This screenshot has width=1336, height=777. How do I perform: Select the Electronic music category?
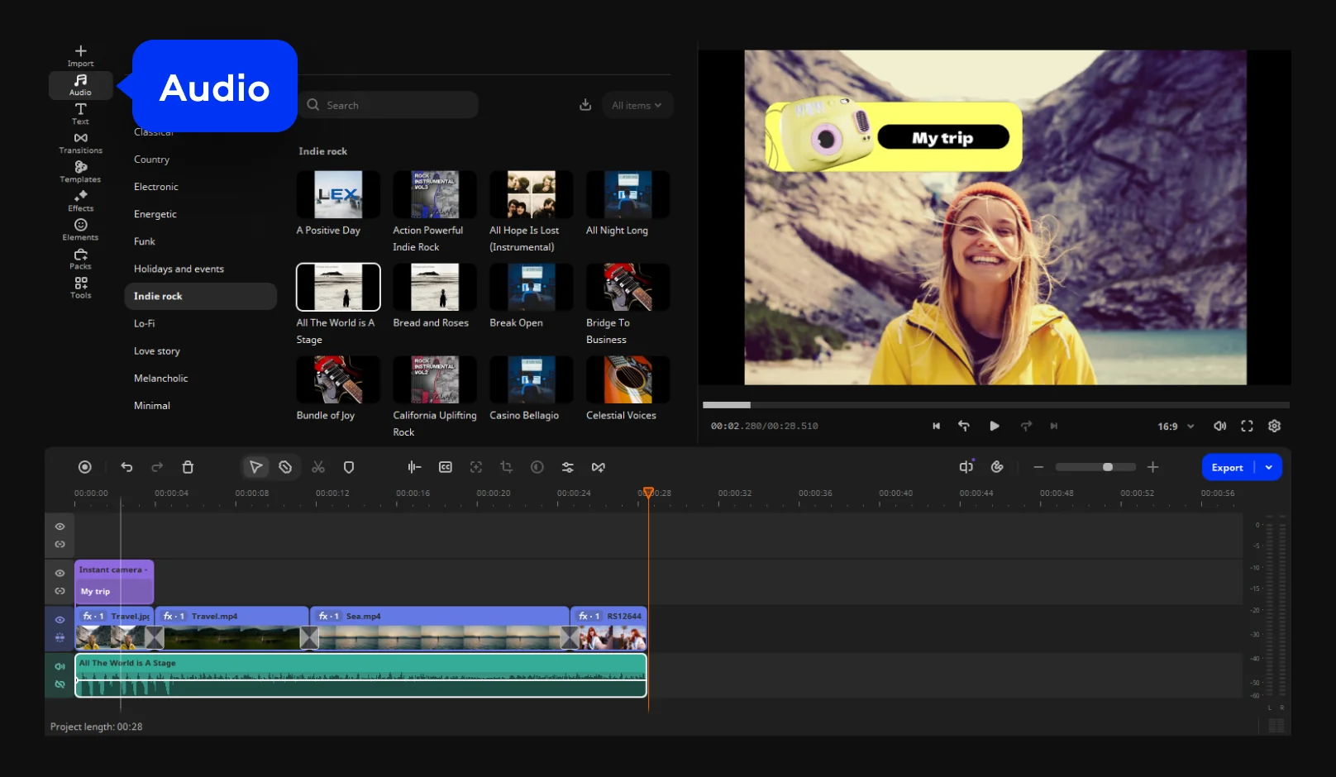(156, 187)
